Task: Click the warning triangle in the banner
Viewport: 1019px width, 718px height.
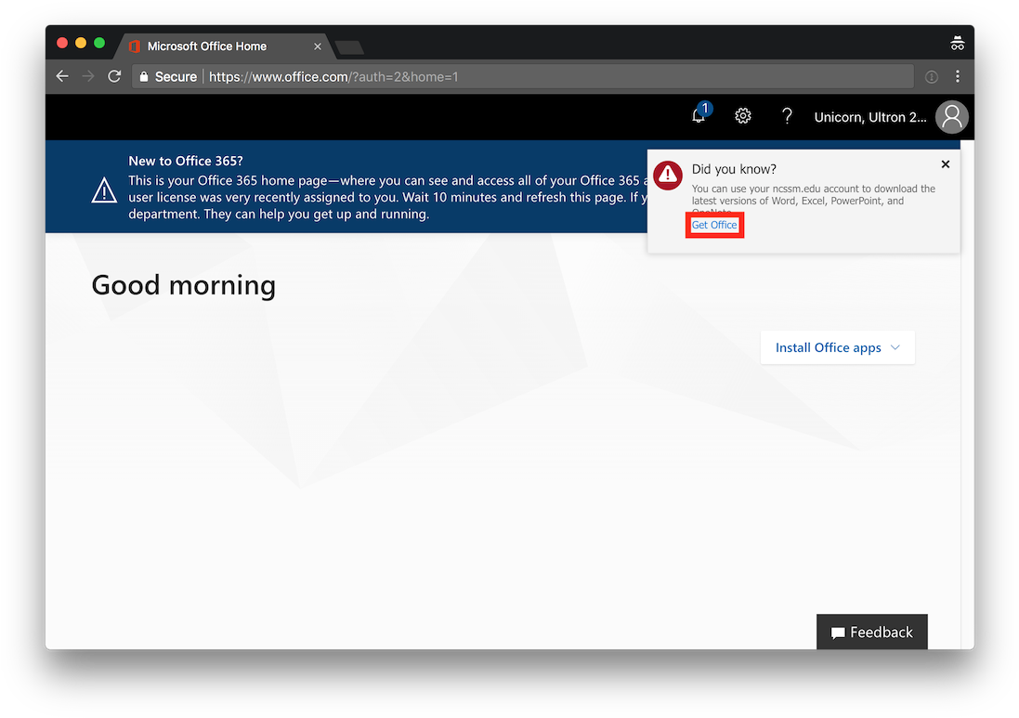Action: tap(104, 190)
